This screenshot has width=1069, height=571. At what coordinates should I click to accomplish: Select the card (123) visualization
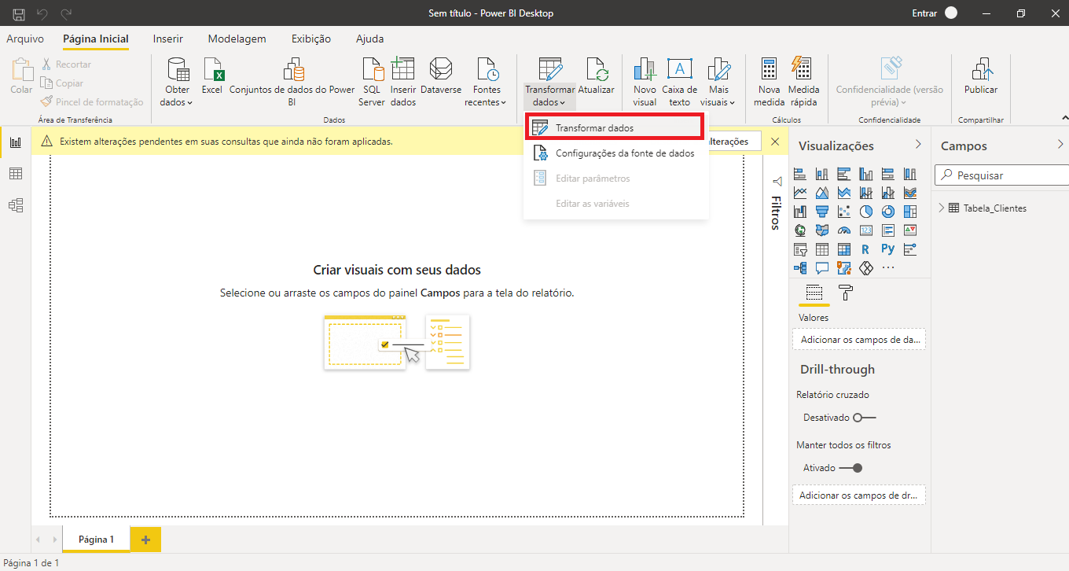point(866,230)
